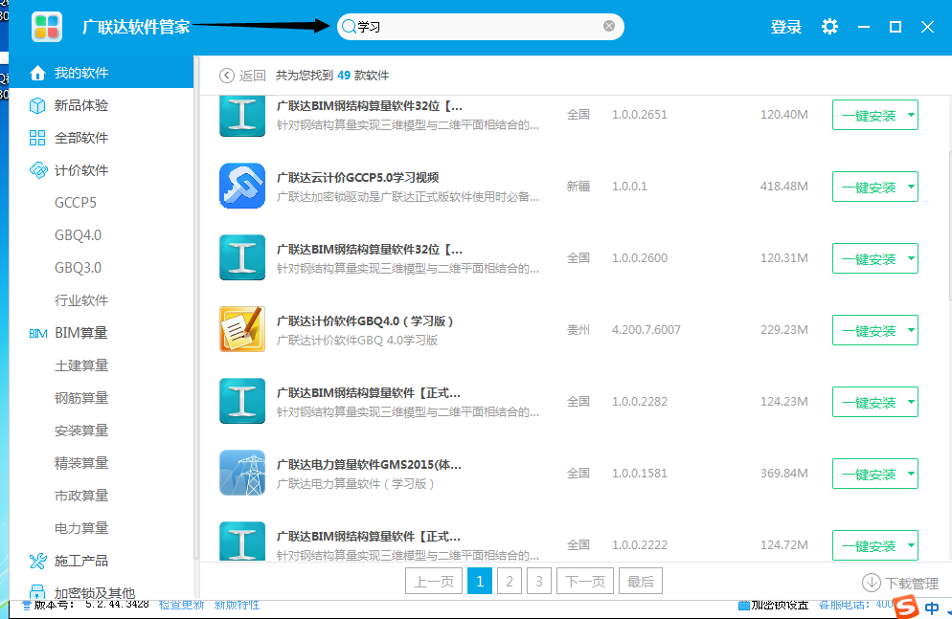This screenshot has height=619, width=952.
Task: Go to the 上一页 previous page
Action: 434,582
